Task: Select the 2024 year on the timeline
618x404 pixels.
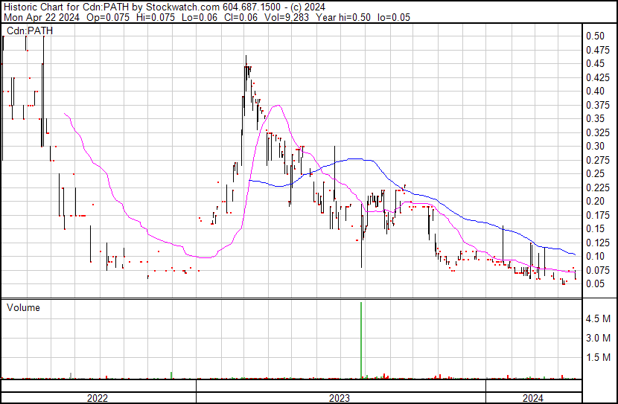Action: [x=532, y=398]
